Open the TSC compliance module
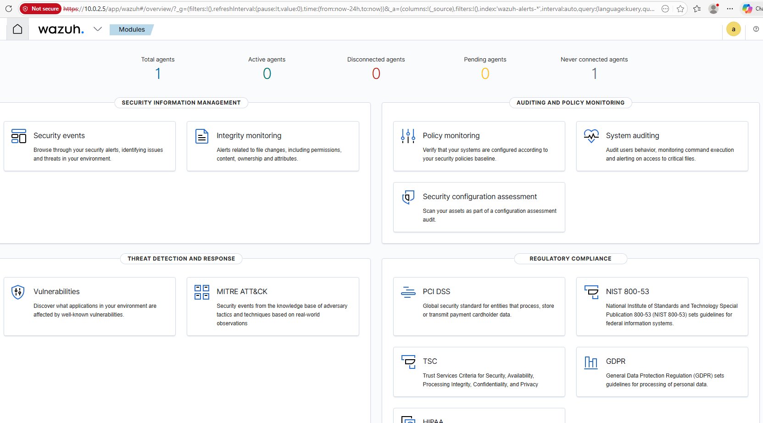The height and width of the screenshot is (423, 763). 430,362
